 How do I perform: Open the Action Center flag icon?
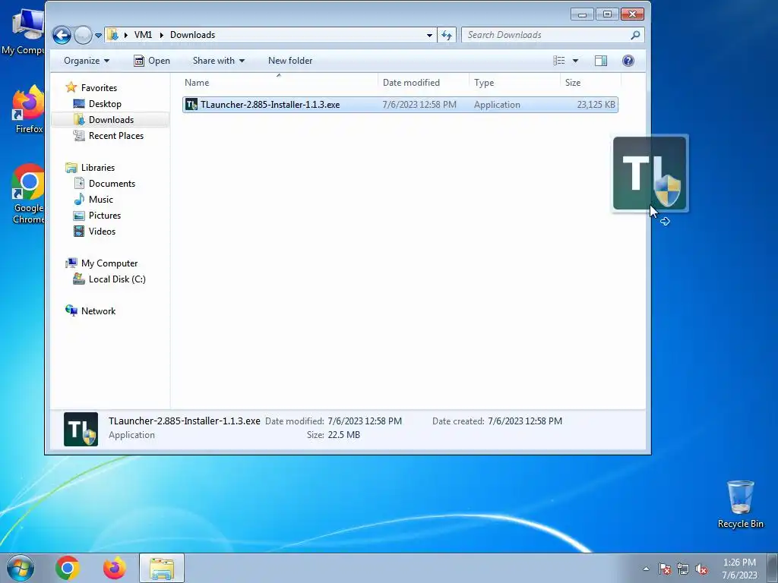665,569
